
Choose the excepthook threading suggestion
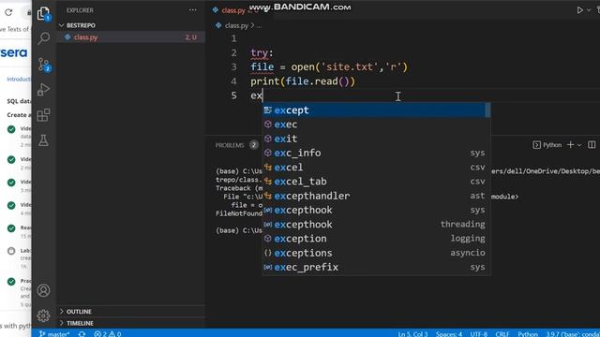[376, 225]
